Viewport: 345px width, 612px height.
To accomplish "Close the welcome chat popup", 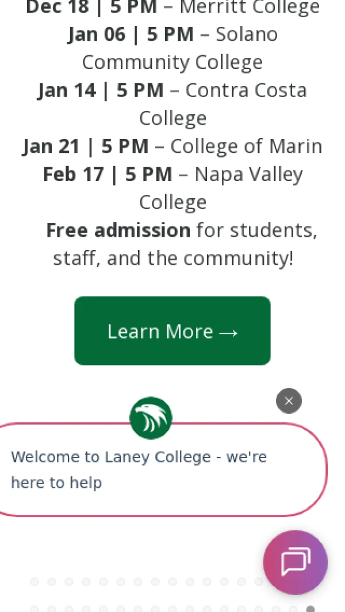I will 289,401.
